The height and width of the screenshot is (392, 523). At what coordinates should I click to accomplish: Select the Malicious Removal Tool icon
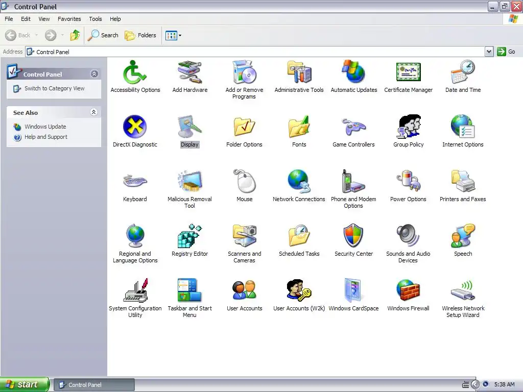point(190,181)
